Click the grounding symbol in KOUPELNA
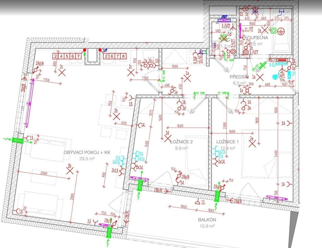 tap(281, 31)
